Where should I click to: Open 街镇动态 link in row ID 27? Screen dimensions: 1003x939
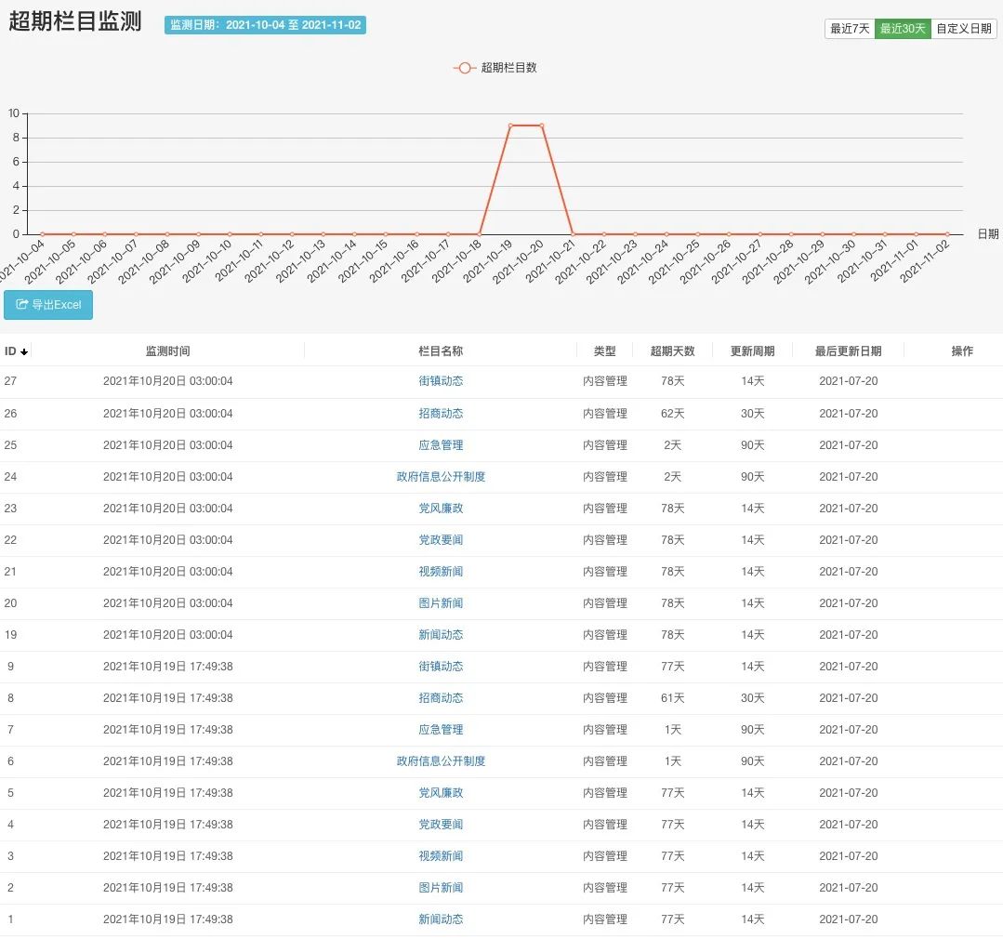coord(441,381)
